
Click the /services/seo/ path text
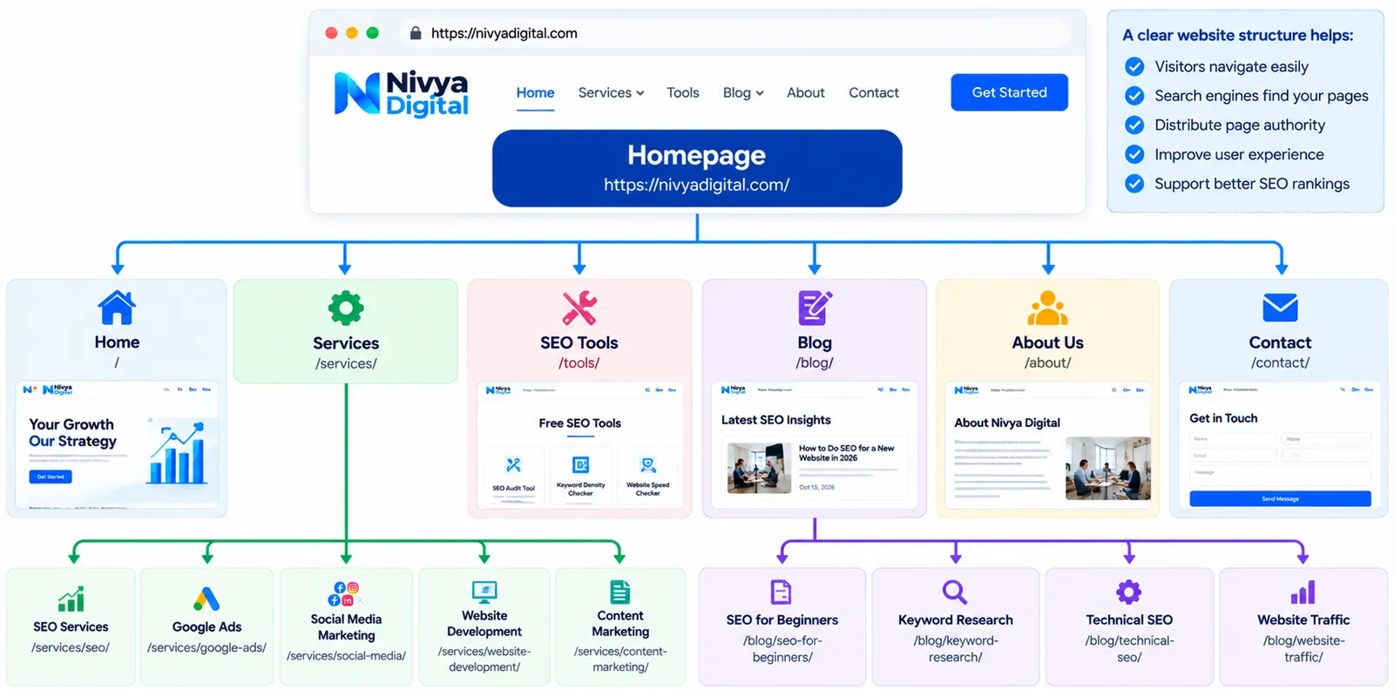71,647
